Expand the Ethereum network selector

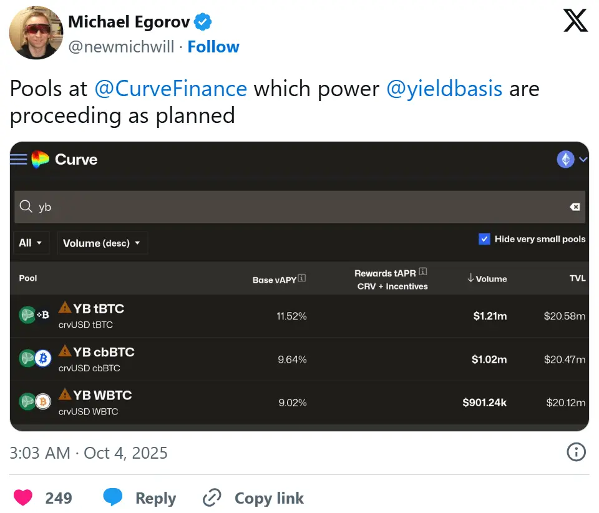[572, 160]
